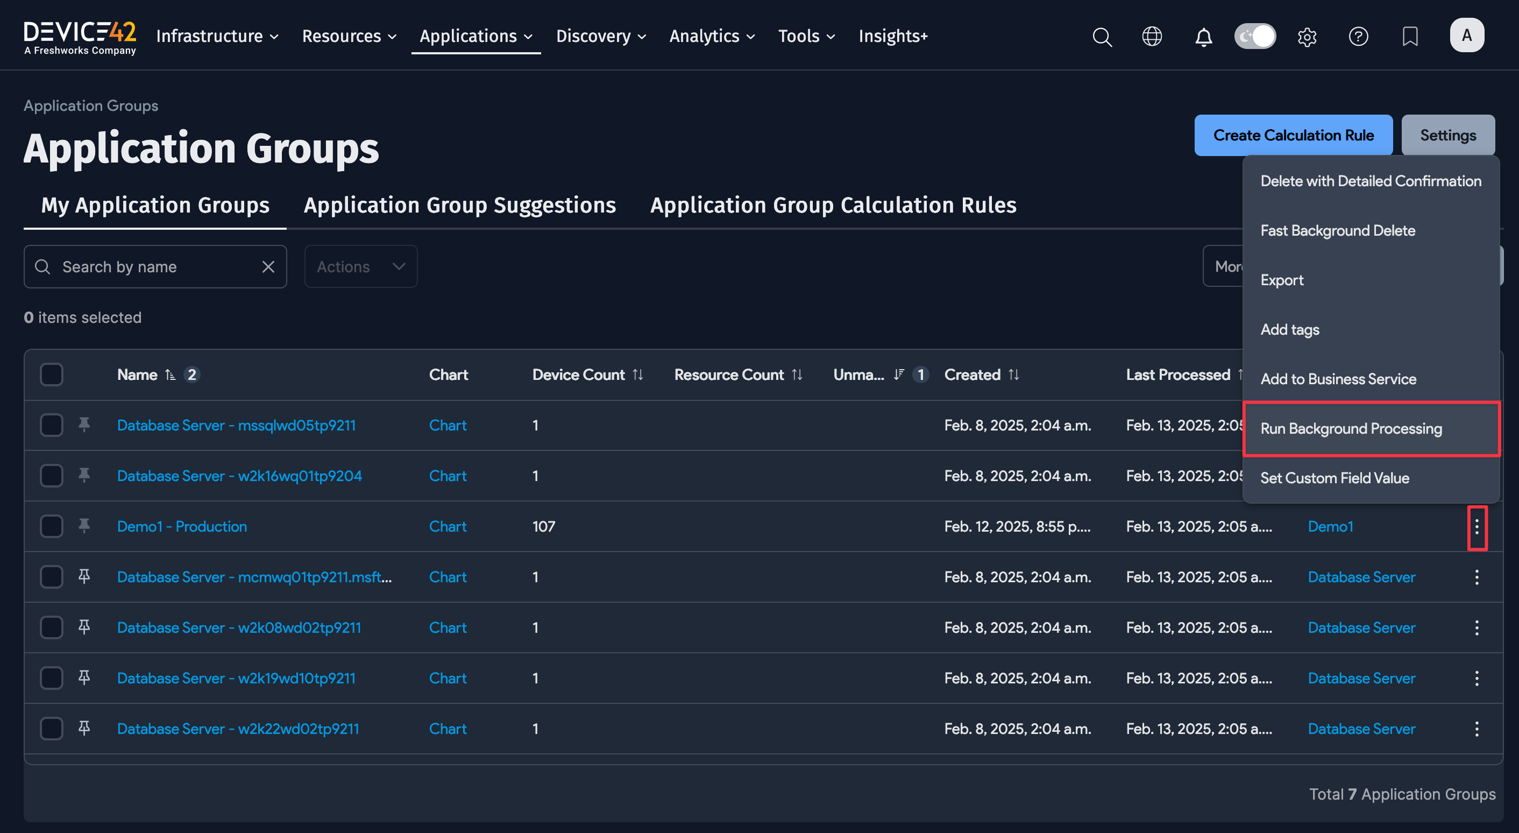
Task: Open the bookmarks icon
Action: 1410,37
